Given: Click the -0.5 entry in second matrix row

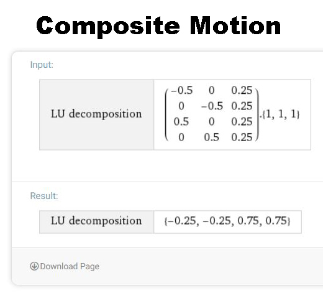Looking at the screenshot, I should pos(212,106).
